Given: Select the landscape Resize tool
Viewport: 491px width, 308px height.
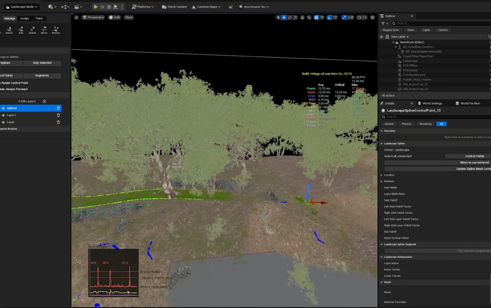Looking at the screenshot, I should [x=56, y=30].
